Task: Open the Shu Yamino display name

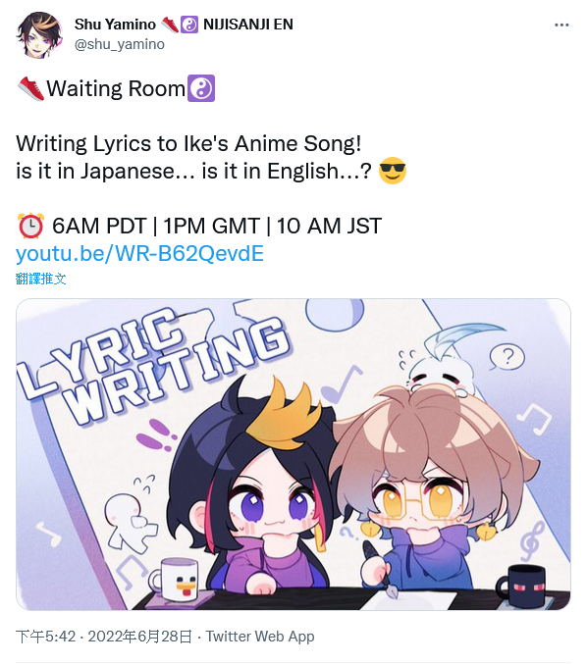Action: point(115,25)
